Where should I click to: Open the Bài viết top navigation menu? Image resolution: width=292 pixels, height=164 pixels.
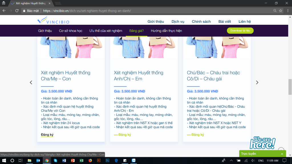click(225, 22)
